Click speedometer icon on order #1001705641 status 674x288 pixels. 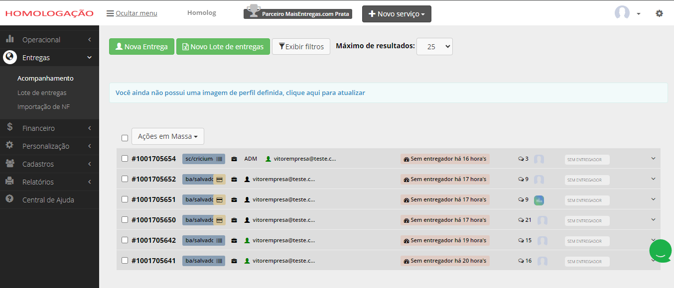coord(406,261)
